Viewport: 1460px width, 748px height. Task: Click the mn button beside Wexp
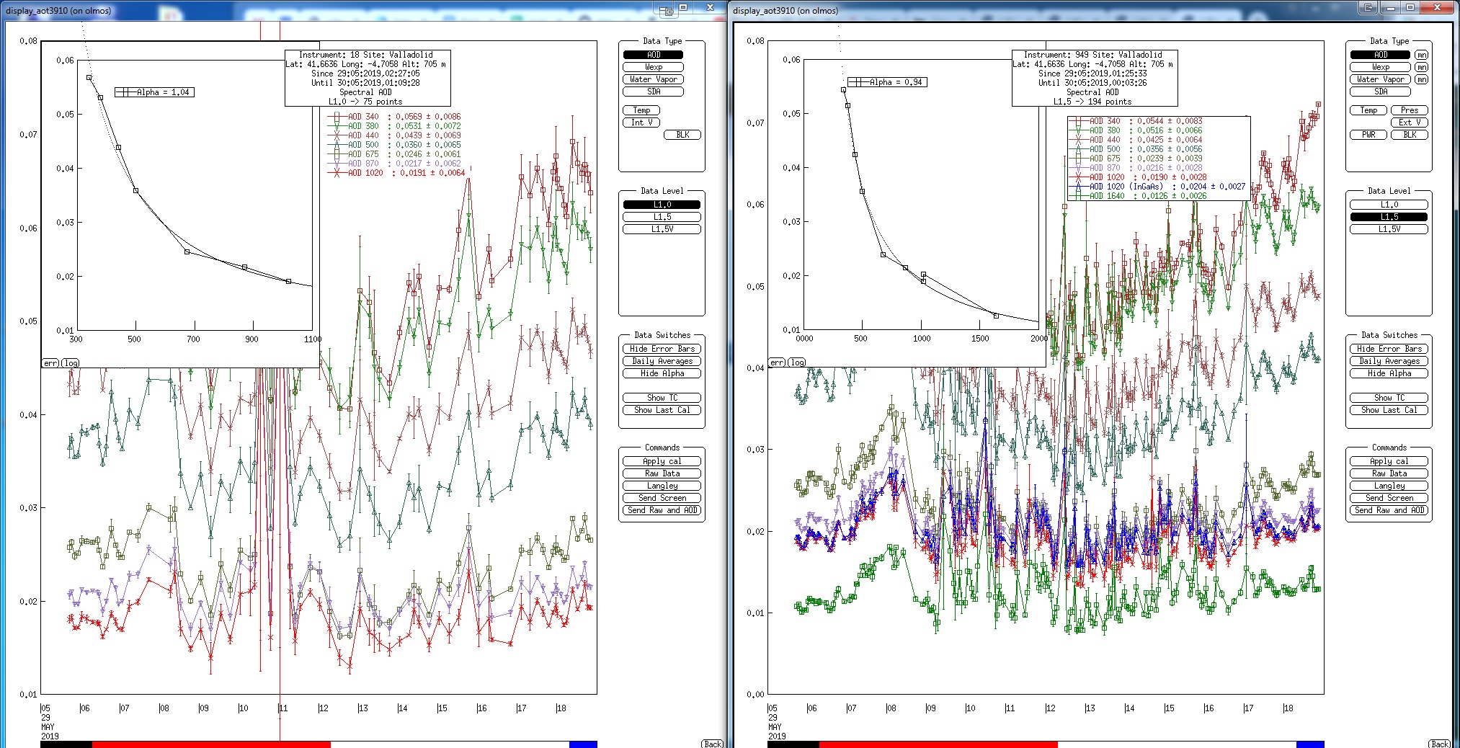[1421, 67]
